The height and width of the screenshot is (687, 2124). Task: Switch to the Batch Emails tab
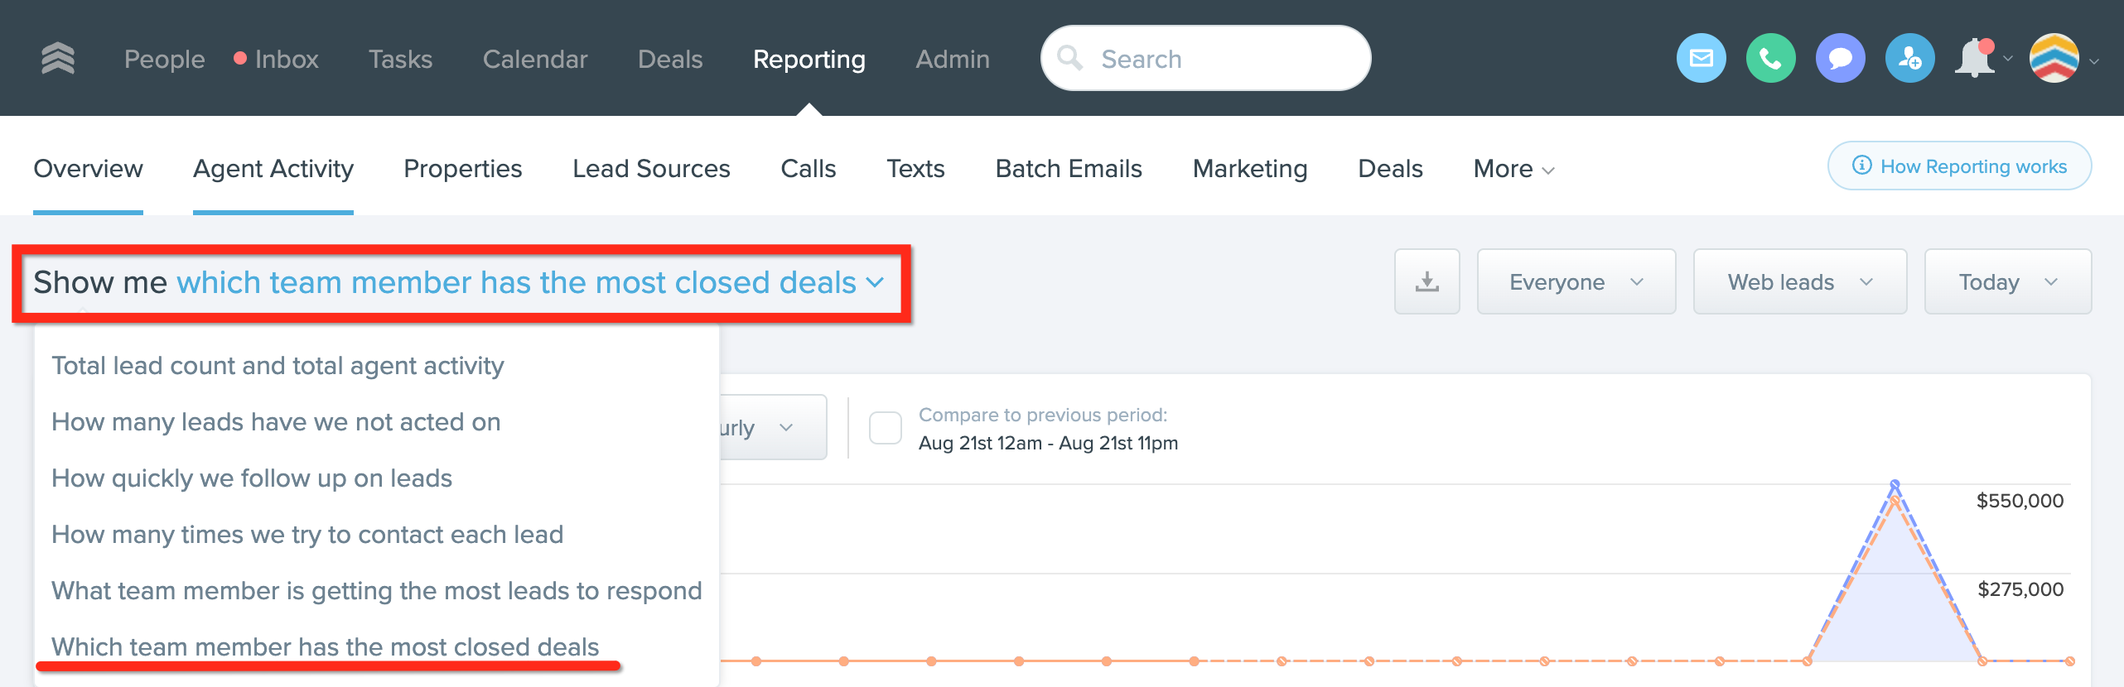[x=1068, y=169]
